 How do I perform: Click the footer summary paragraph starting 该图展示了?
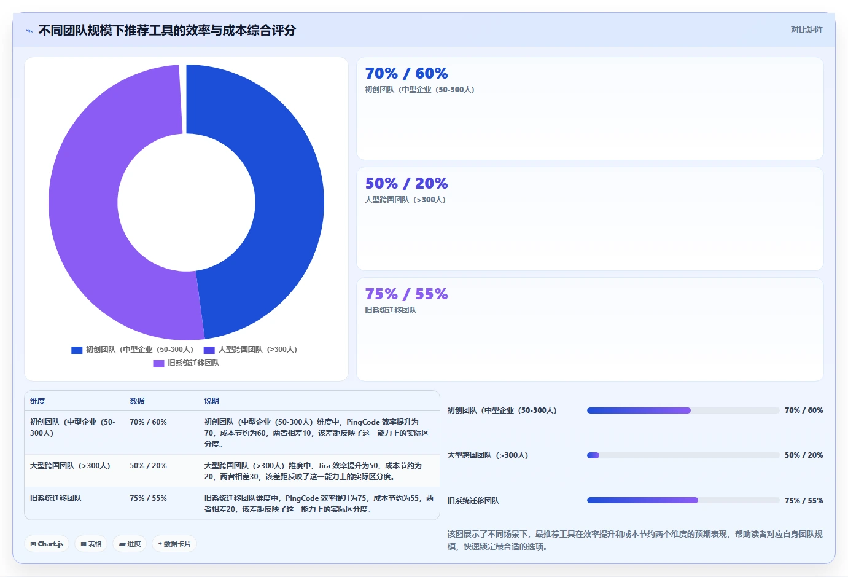click(x=635, y=540)
